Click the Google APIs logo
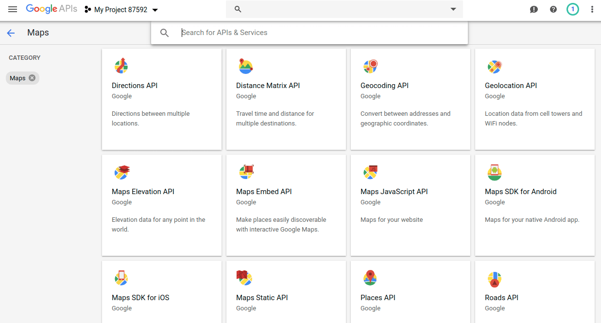 coord(52,9)
